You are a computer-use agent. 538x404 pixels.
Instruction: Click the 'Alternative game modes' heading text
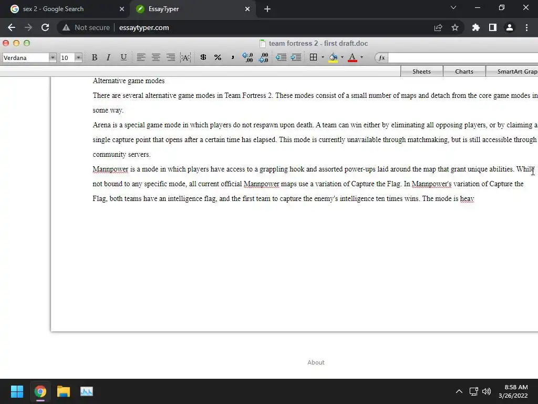point(129,80)
